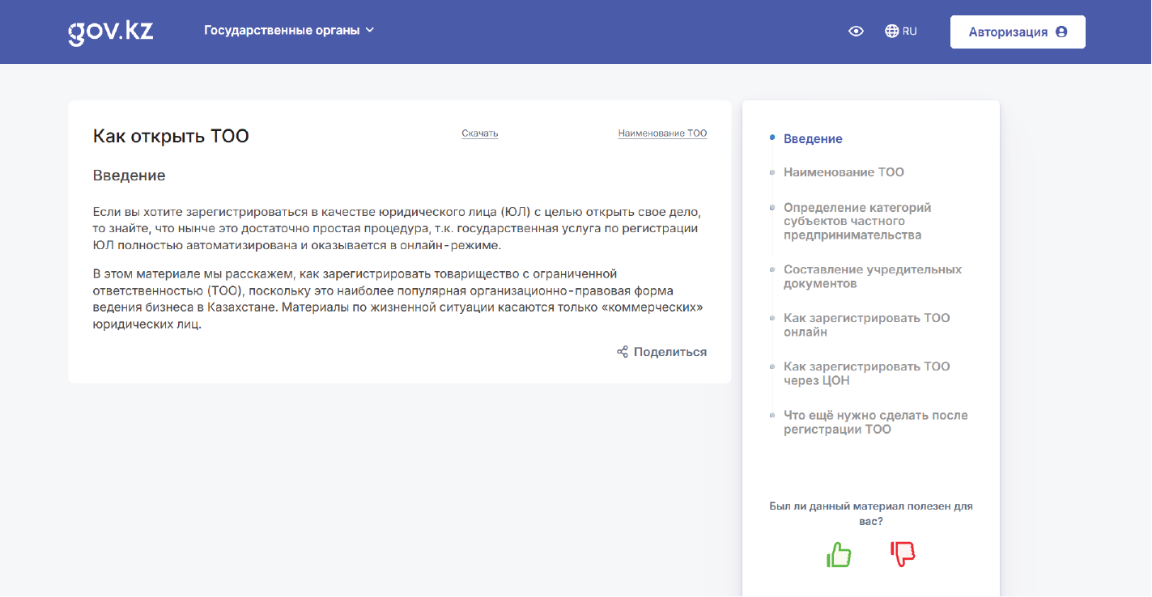The image size is (1152, 597).
Task: Click the user icon in Авторизация button
Action: (x=1061, y=32)
